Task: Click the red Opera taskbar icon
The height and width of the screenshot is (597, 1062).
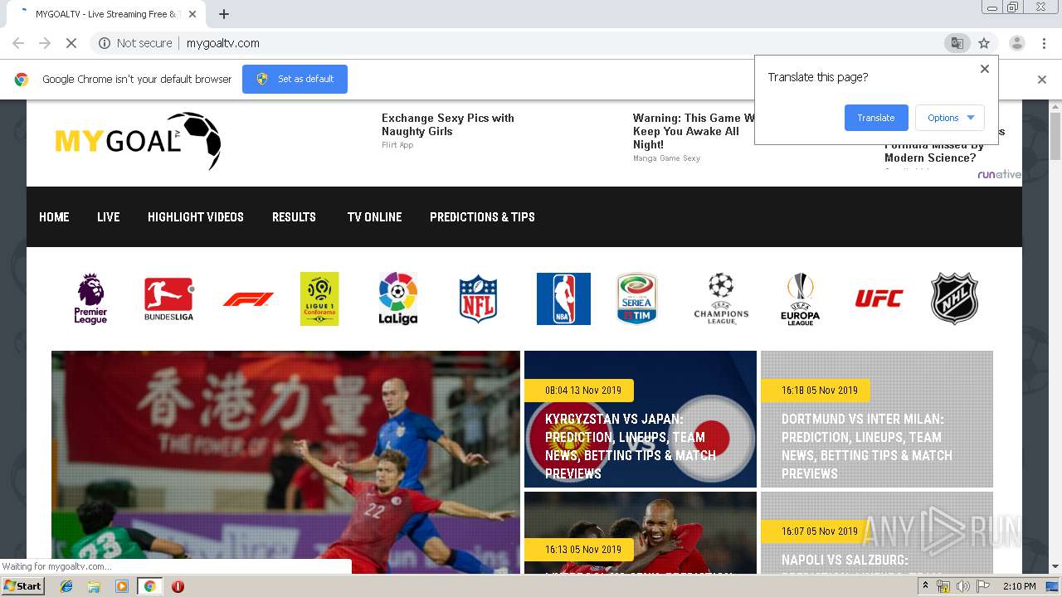Action: [178, 586]
